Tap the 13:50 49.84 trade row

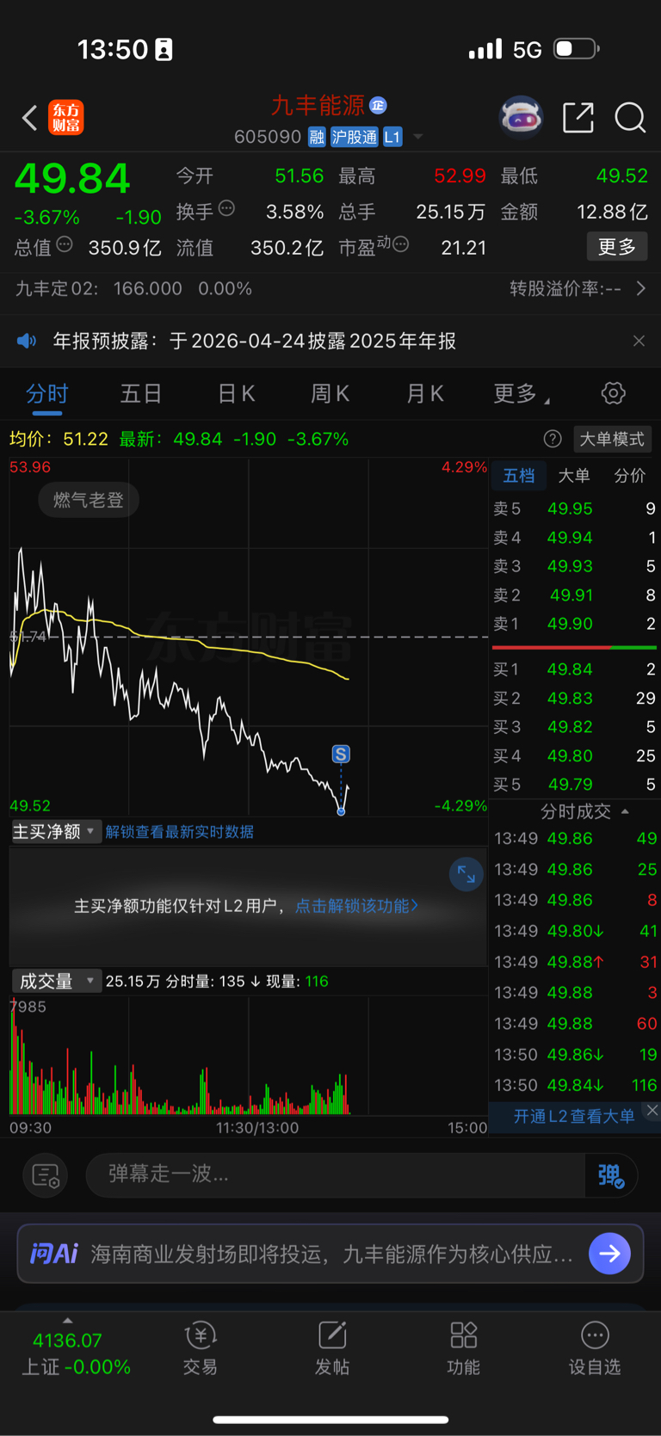pos(574,1085)
